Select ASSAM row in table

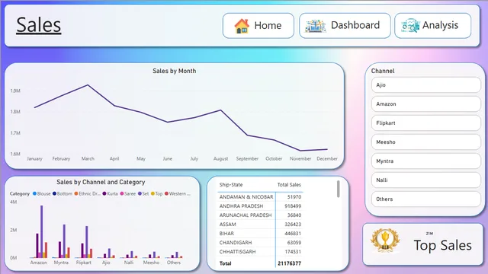point(260,225)
